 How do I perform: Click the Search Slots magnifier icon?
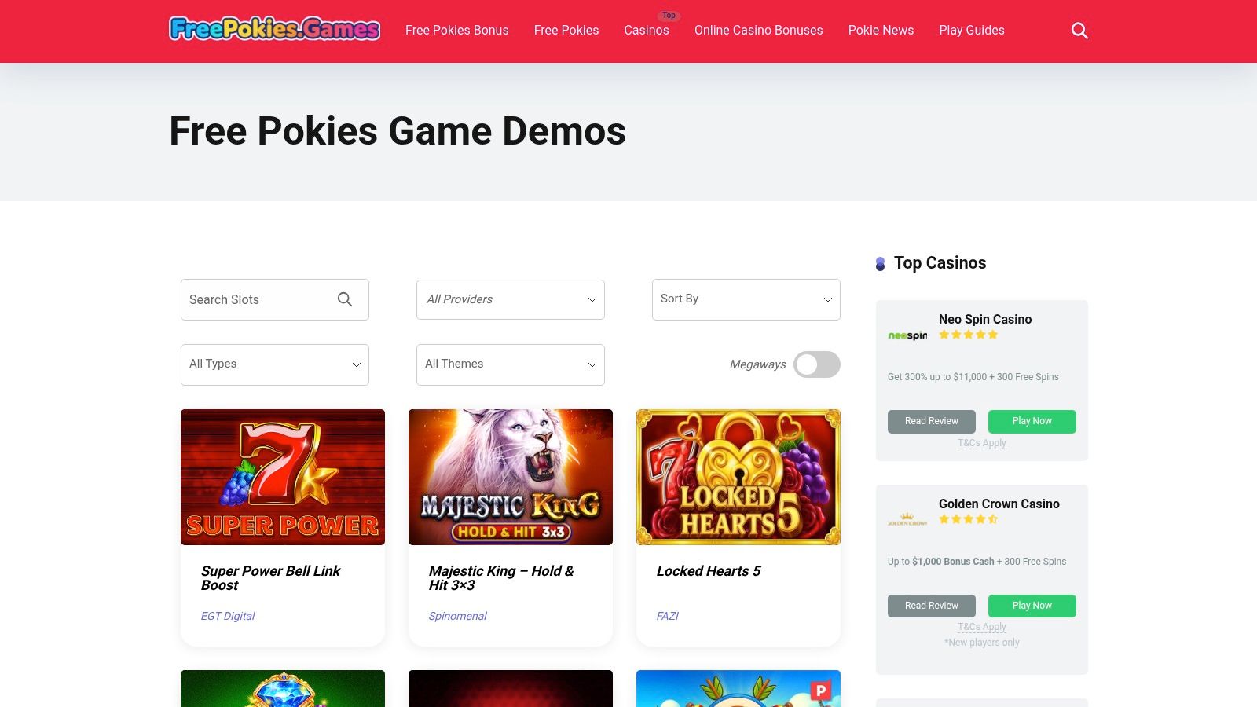(345, 299)
